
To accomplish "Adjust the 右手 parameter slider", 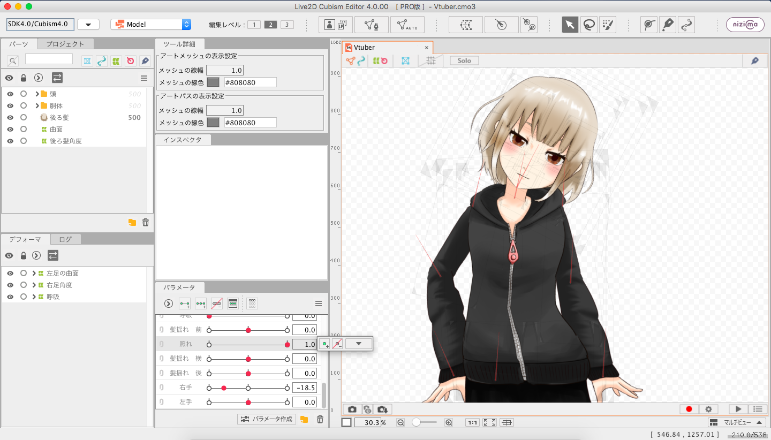I will [x=248, y=388].
